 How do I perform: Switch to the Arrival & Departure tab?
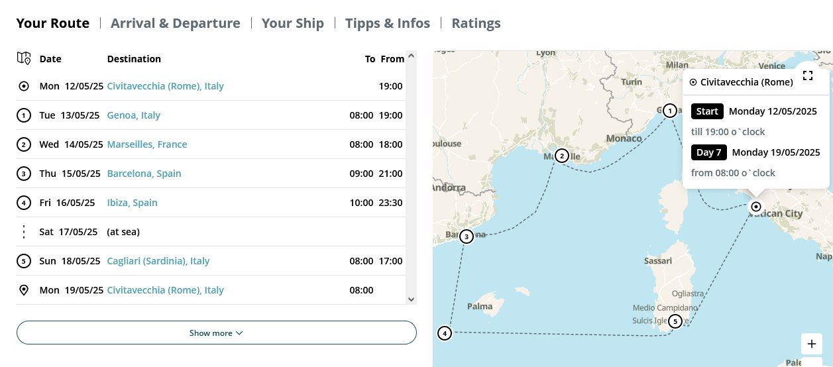pyautogui.click(x=176, y=23)
